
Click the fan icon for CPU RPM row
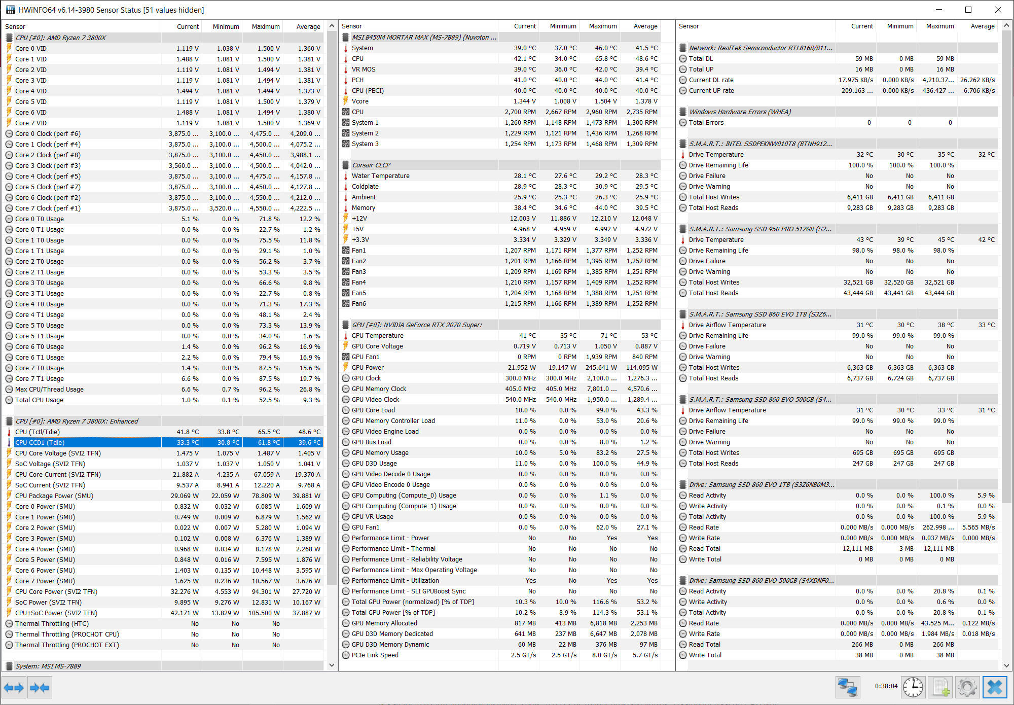[x=346, y=112]
